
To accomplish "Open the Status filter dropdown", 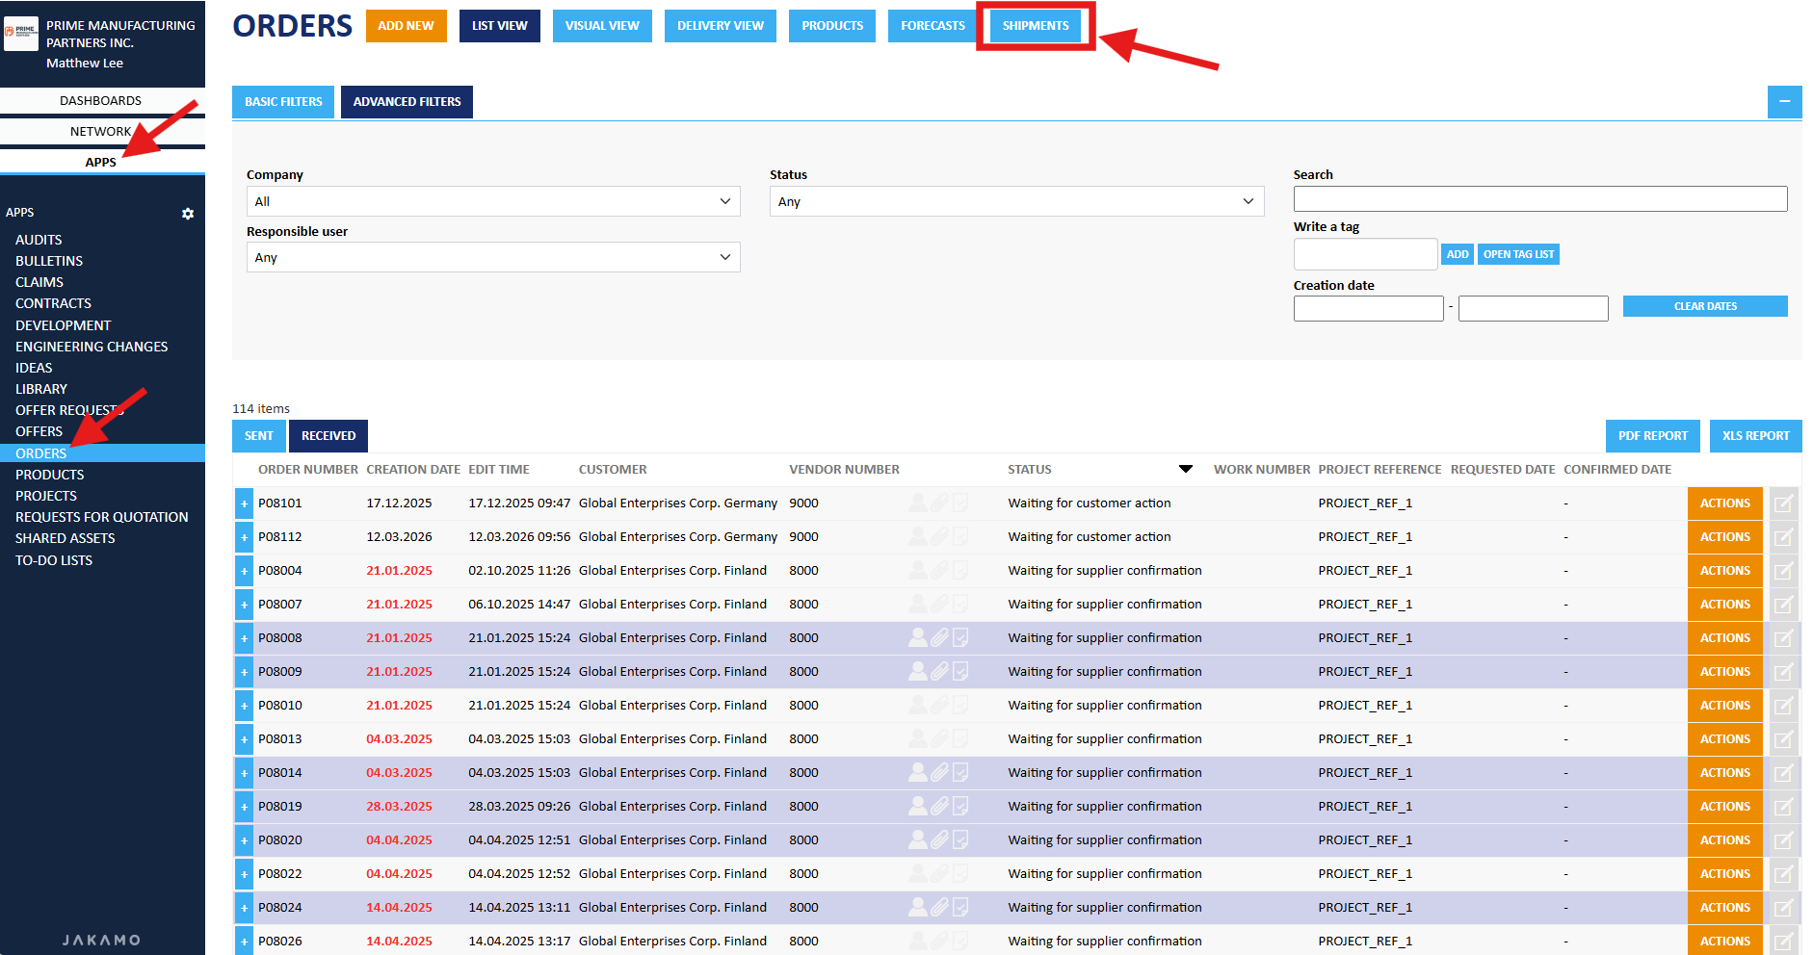I will click(x=1015, y=201).
